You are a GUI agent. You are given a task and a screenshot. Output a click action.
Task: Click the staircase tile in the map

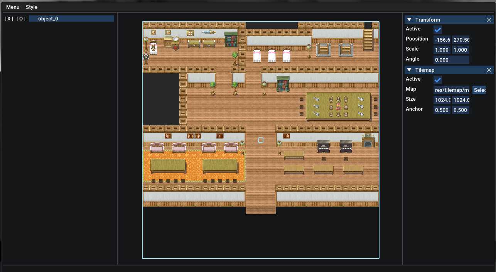click(x=368, y=40)
